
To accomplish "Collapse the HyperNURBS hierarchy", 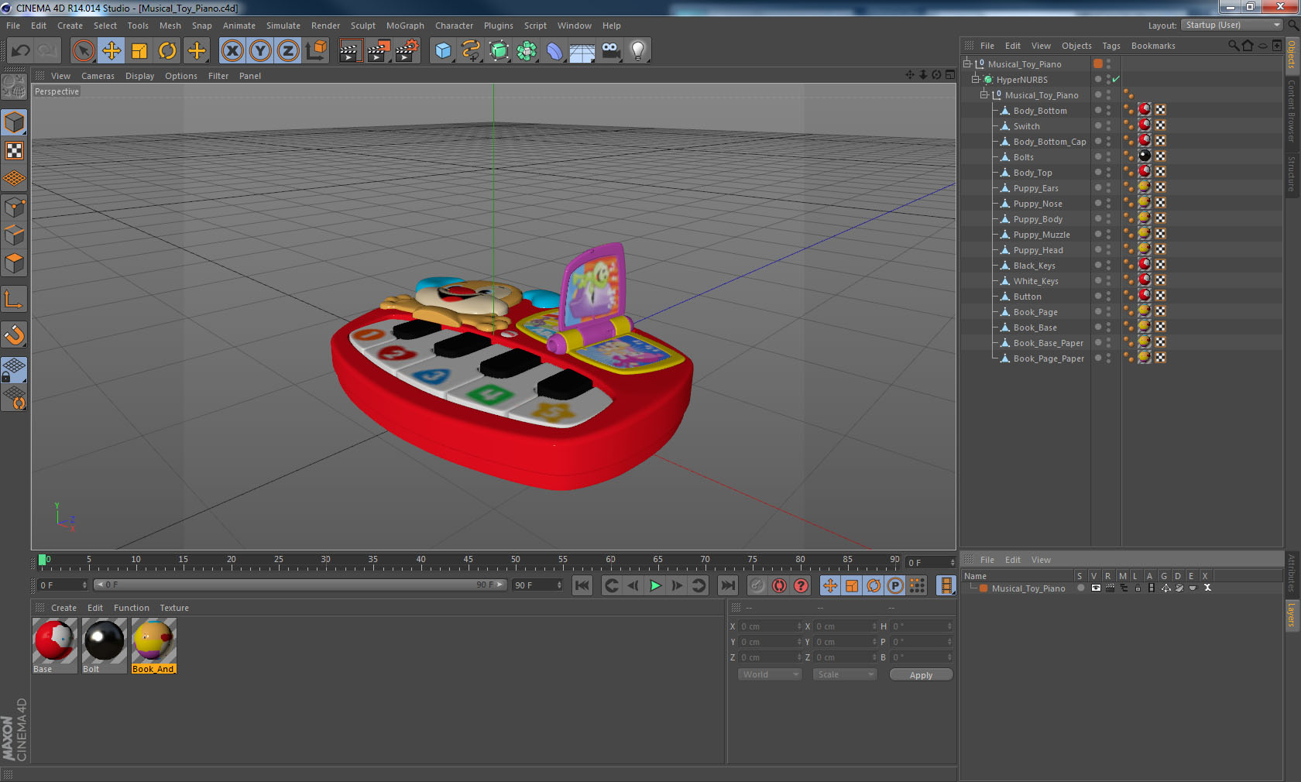I will click(x=976, y=79).
